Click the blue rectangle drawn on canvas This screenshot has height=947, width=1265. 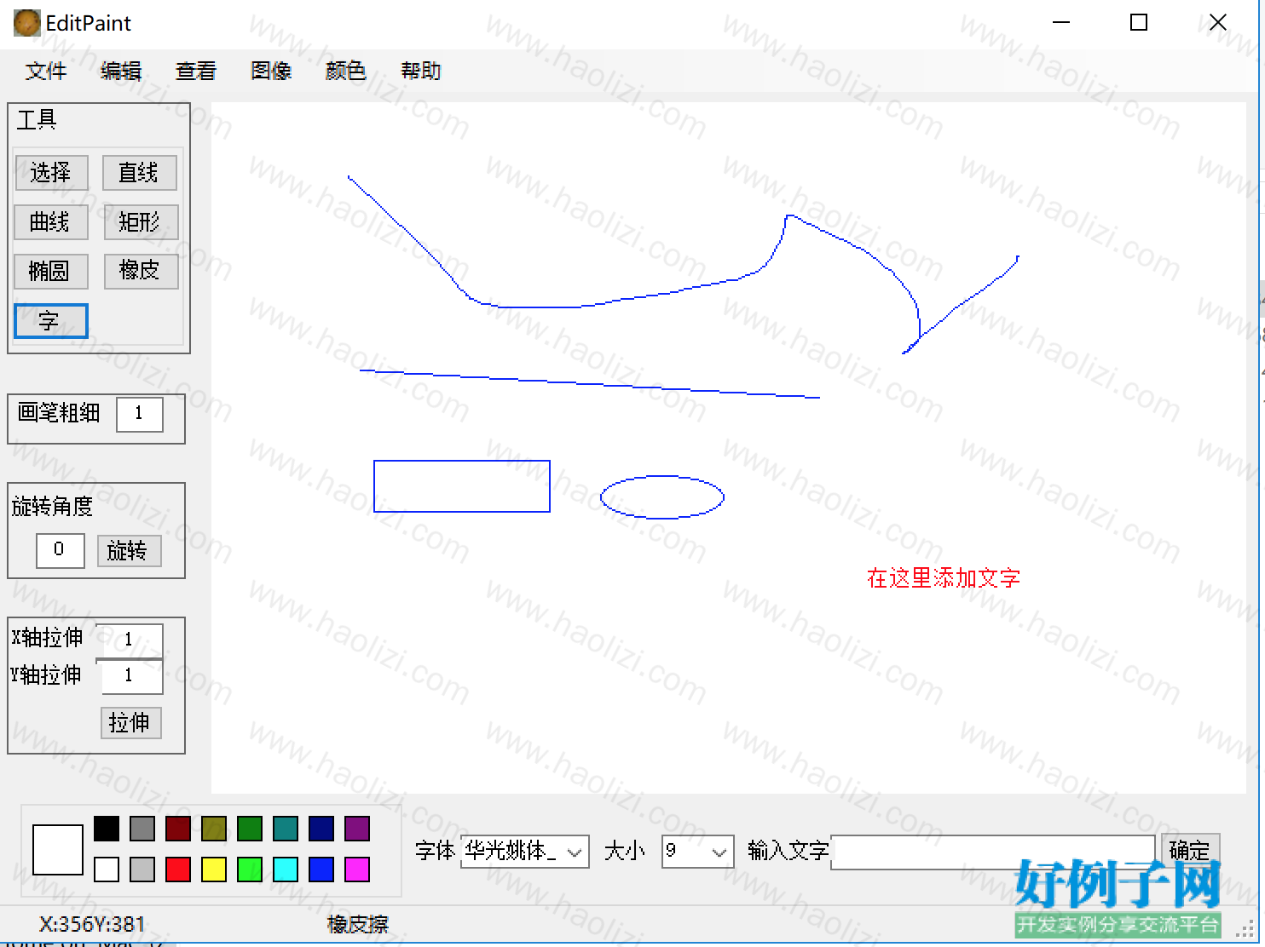pos(462,486)
